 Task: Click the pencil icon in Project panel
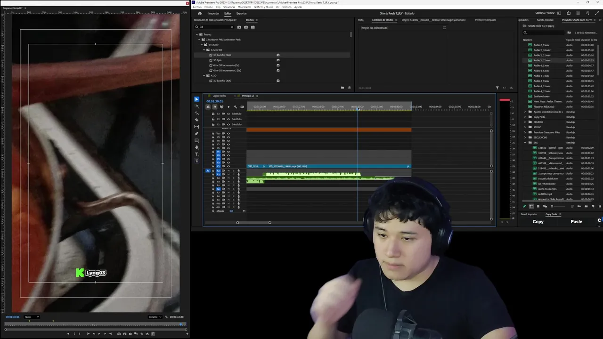(x=524, y=206)
